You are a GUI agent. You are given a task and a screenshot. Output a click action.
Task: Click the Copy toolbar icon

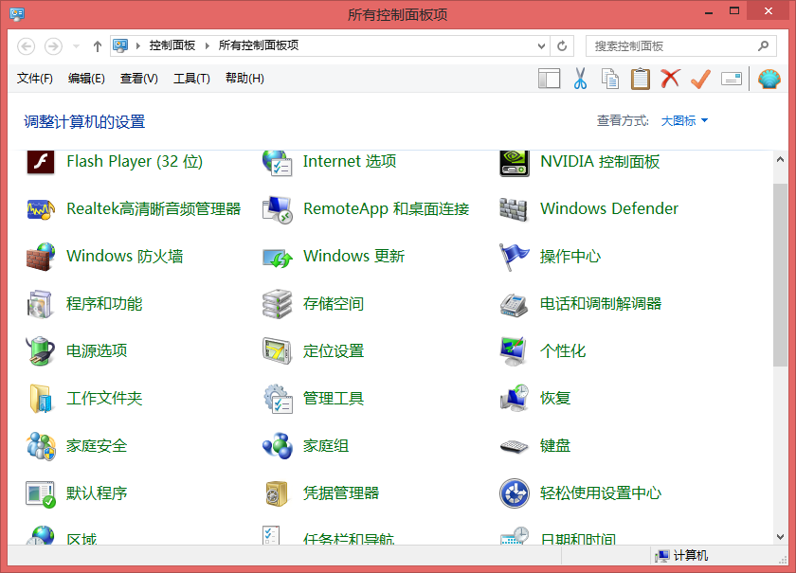[x=609, y=79]
